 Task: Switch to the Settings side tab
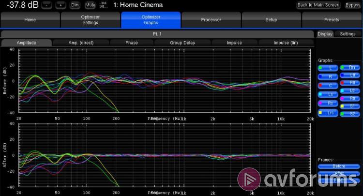coord(348,34)
